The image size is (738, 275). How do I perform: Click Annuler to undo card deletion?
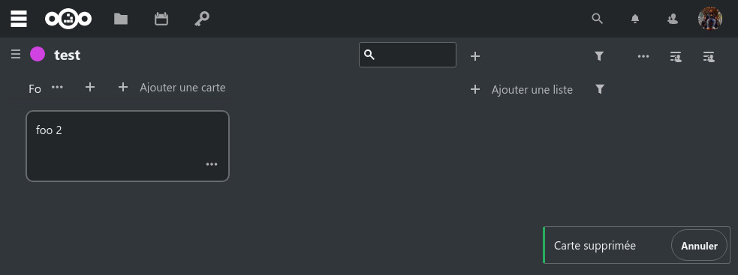click(699, 245)
